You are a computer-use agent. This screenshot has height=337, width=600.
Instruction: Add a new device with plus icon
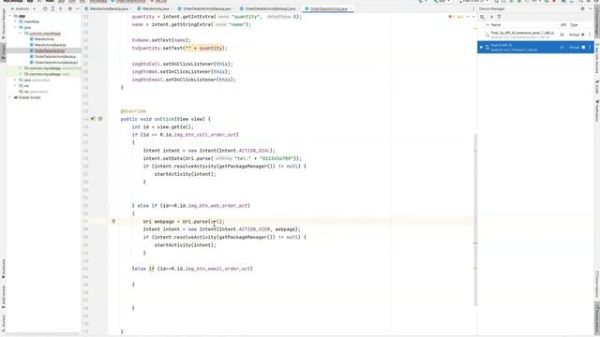tap(491, 17)
